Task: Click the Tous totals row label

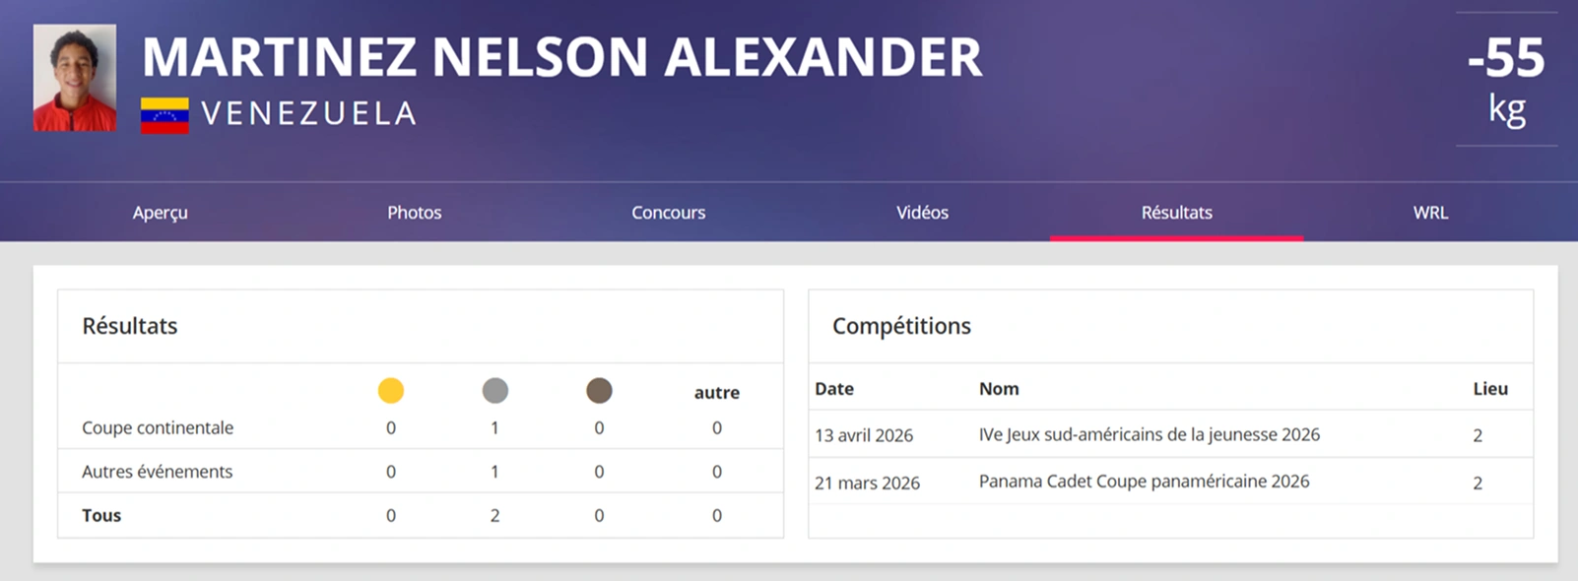Action: [x=101, y=515]
